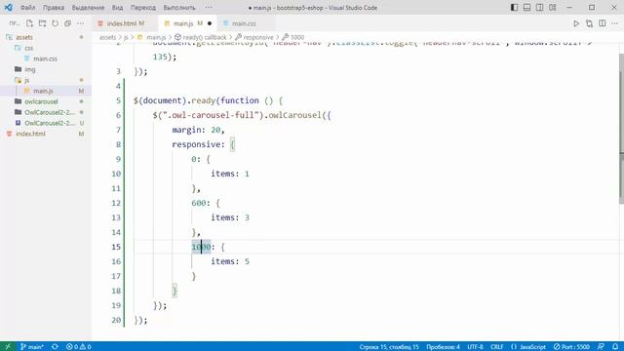This screenshot has width=624, height=351.
Task: Toggle primary sidebar layout icon
Action: 514,7
